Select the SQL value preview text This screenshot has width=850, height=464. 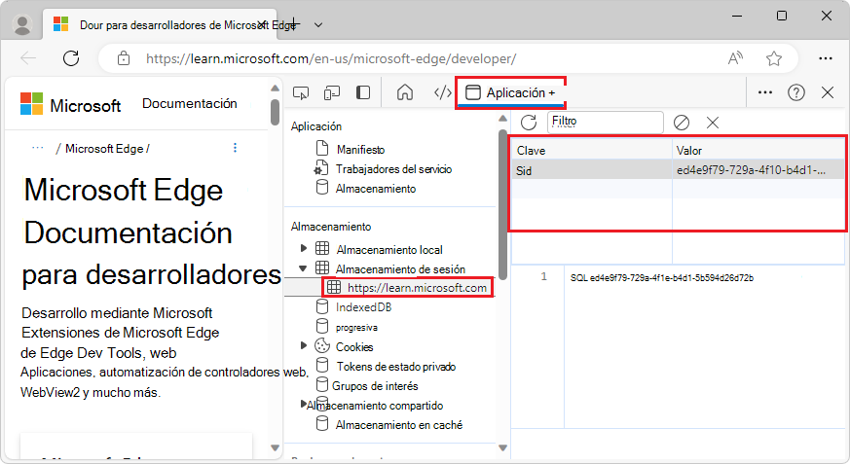(661, 278)
